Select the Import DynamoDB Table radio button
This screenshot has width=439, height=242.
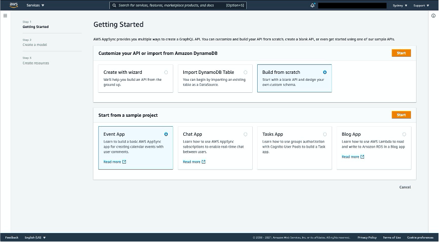point(245,72)
